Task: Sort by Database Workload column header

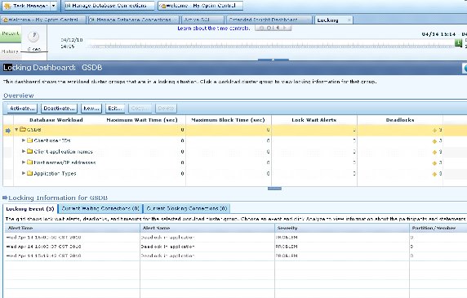Action: pyautogui.click(x=56, y=120)
